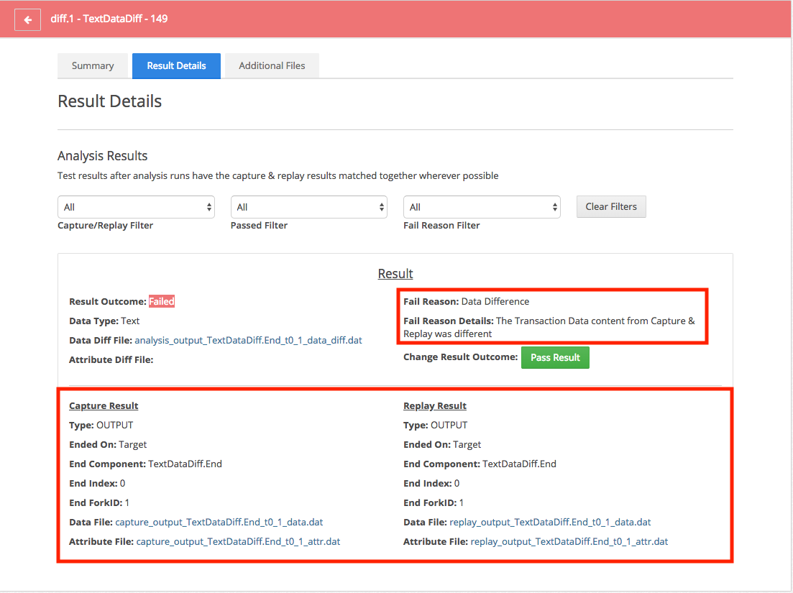793x593 pixels.
Task: Click the green Pass Result button
Action: tap(555, 357)
